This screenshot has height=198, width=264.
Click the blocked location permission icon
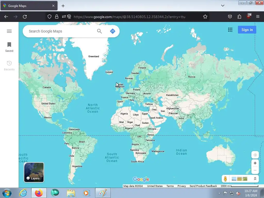coord(69,17)
